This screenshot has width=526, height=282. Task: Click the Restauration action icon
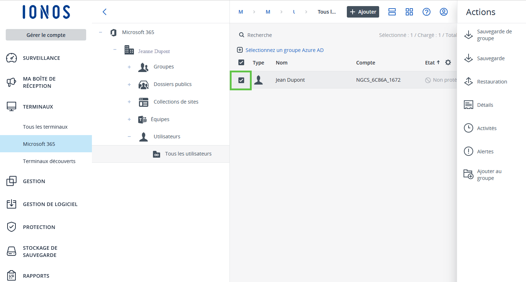469,82
